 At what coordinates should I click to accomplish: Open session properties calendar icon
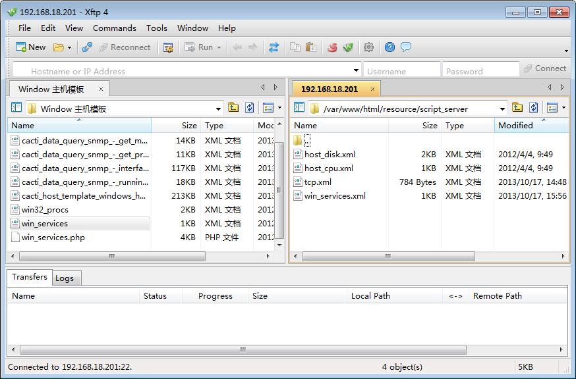168,47
